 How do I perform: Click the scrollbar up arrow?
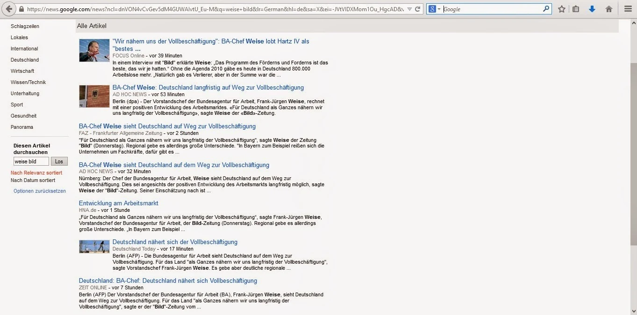633,22
